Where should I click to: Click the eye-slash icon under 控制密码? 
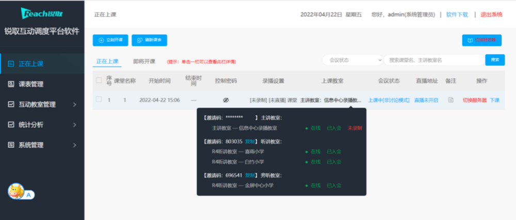click(x=225, y=100)
